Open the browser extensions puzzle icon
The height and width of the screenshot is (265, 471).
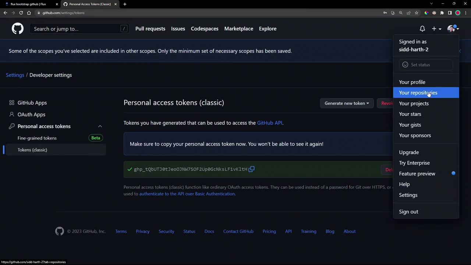click(x=442, y=13)
